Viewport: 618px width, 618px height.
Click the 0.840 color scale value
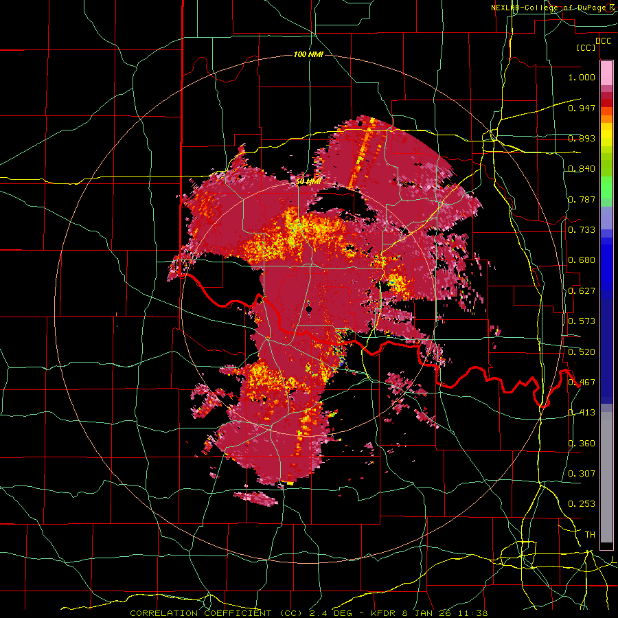tap(582, 169)
